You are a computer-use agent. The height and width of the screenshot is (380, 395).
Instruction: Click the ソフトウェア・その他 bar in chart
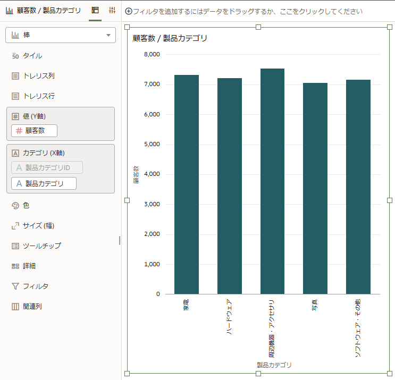358,187
